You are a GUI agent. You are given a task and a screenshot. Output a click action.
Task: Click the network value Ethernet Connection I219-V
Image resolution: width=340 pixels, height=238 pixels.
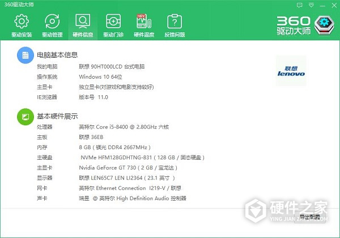(x=130, y=188)
